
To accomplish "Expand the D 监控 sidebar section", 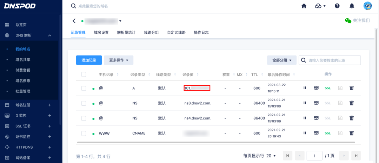I will coord(49,116).
